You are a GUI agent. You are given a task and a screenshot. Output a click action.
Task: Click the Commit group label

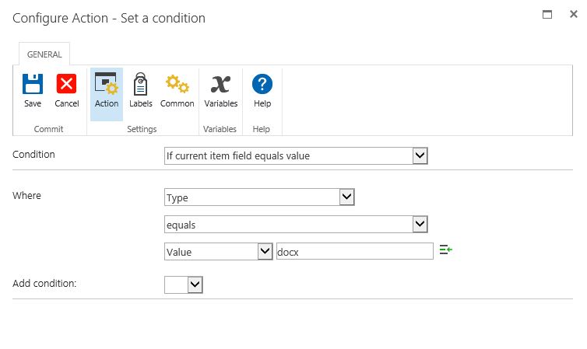50,129
